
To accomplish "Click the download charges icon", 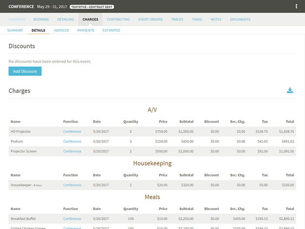I will pyautogui.click(x=290, y=91).
